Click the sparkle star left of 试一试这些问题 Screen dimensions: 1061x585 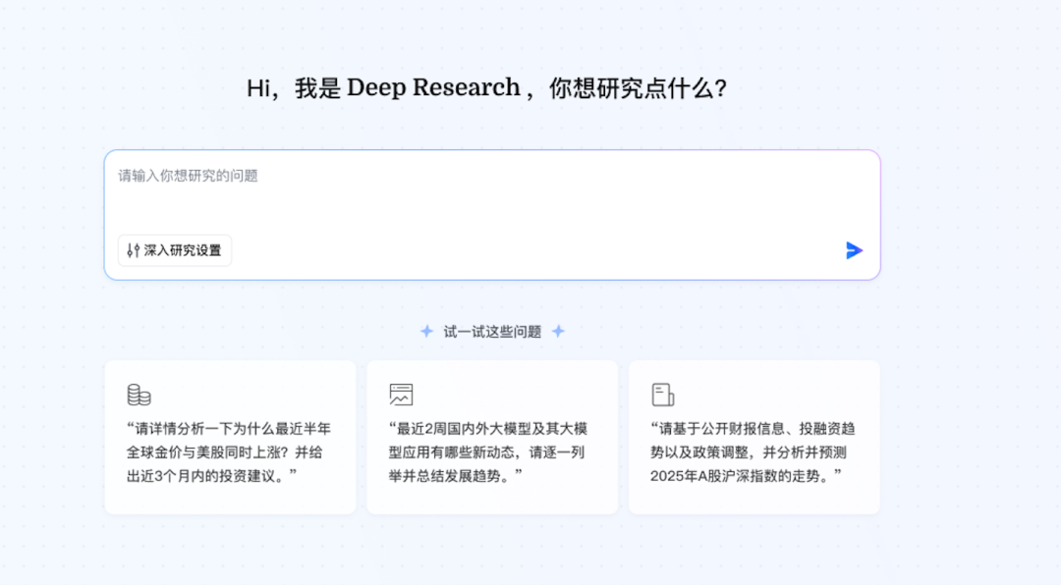point(426,332)
